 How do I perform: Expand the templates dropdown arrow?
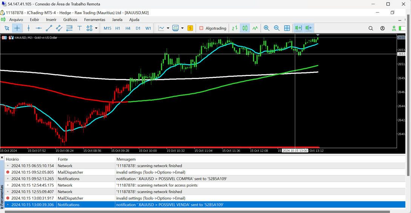coord(182,28)
